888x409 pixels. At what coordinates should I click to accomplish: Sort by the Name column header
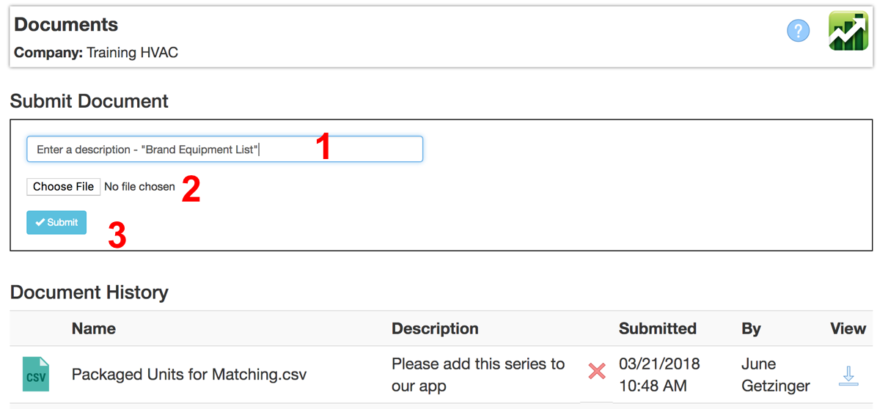coord(94,328)
